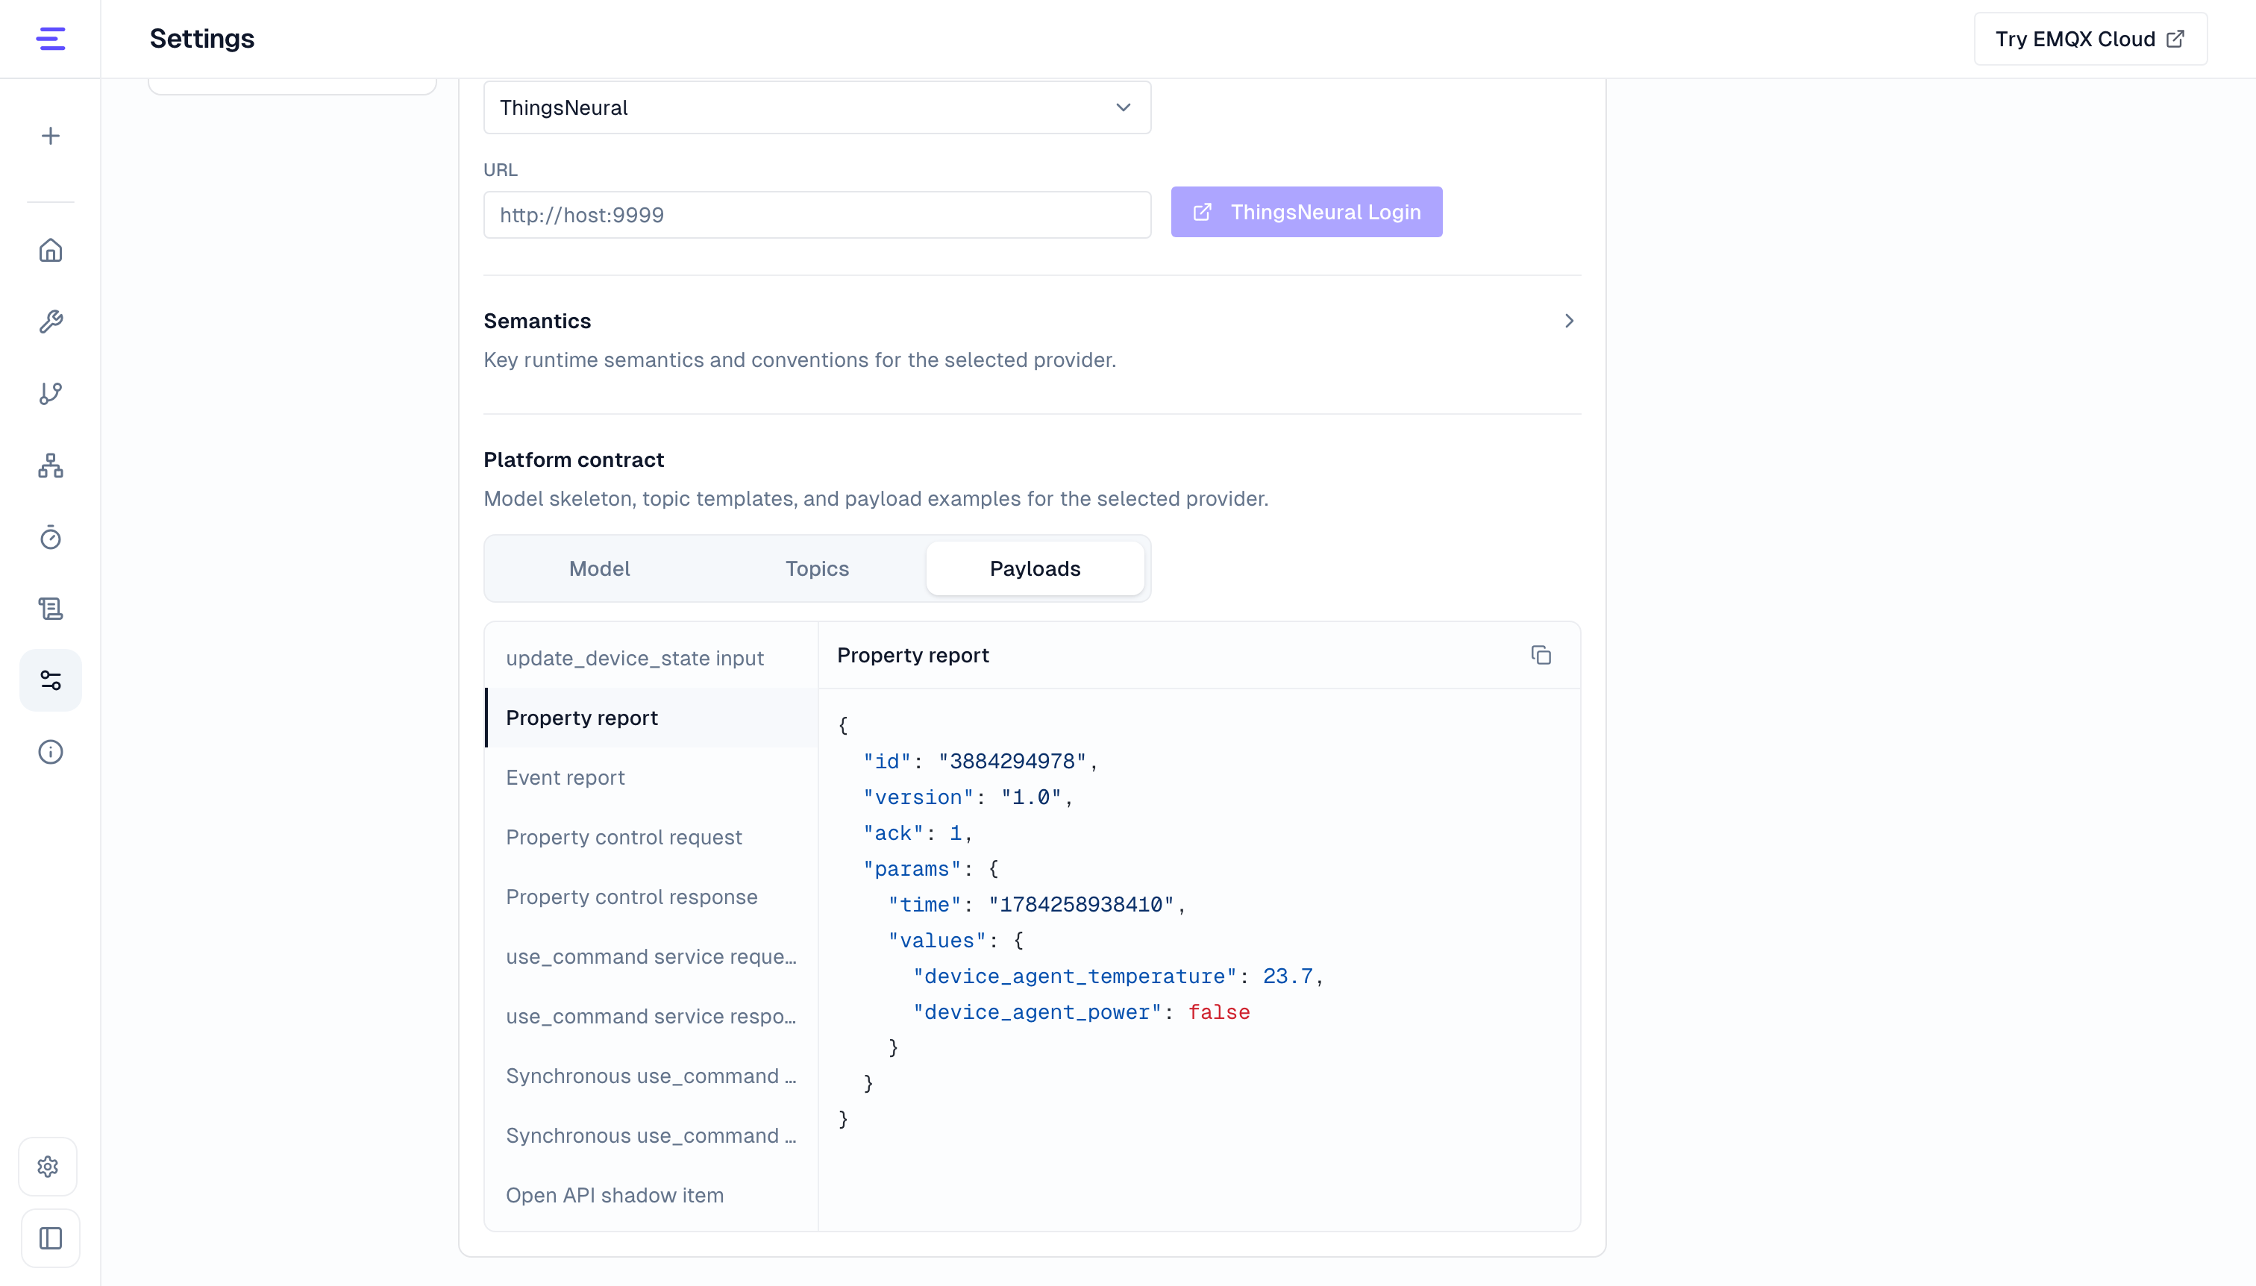Select Property control request payload
Image resolution: width=2256 pixels, height=1286 pixels.
point(651,837)
